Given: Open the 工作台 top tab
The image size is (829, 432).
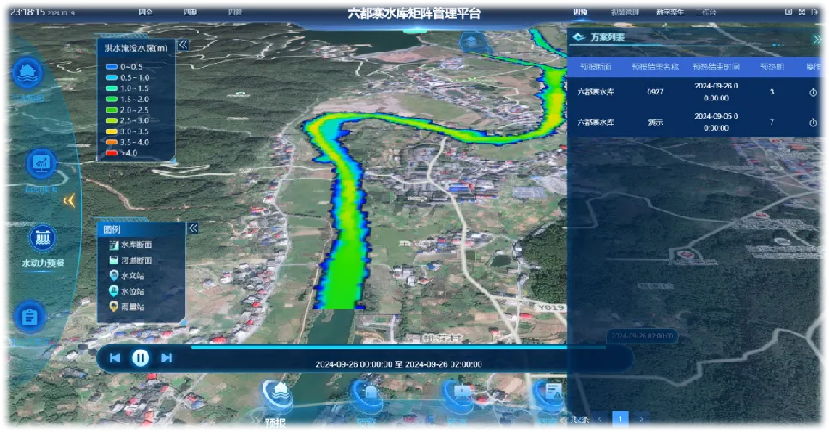Looking at the screenshot, I should [x=706, y=13].
